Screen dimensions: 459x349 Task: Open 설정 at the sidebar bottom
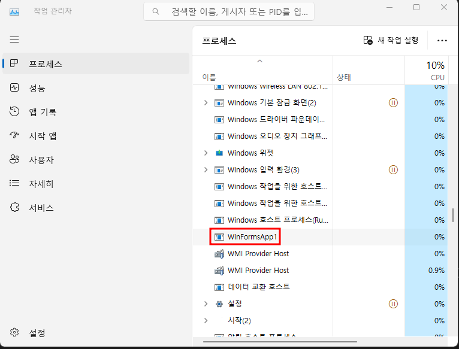[96, 332]
